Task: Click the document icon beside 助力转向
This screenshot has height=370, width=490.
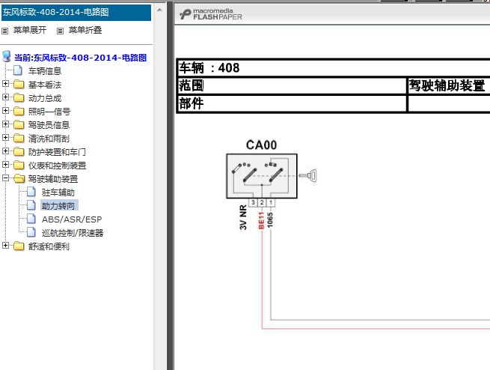Action: 31,205
